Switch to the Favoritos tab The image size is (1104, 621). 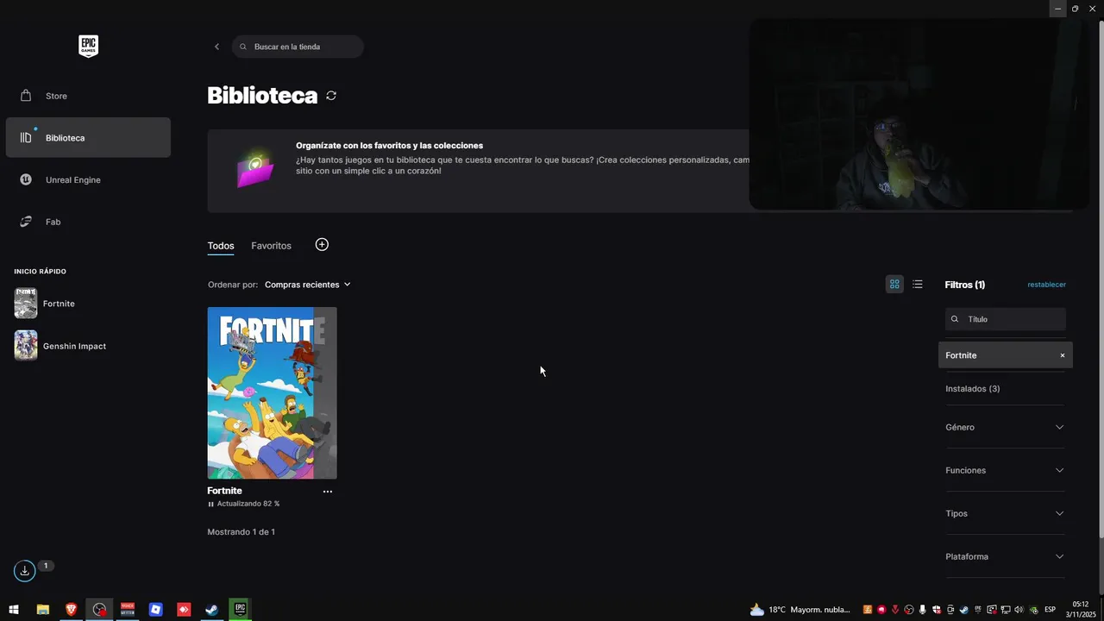pyautogui.click(x=271, y=246)
